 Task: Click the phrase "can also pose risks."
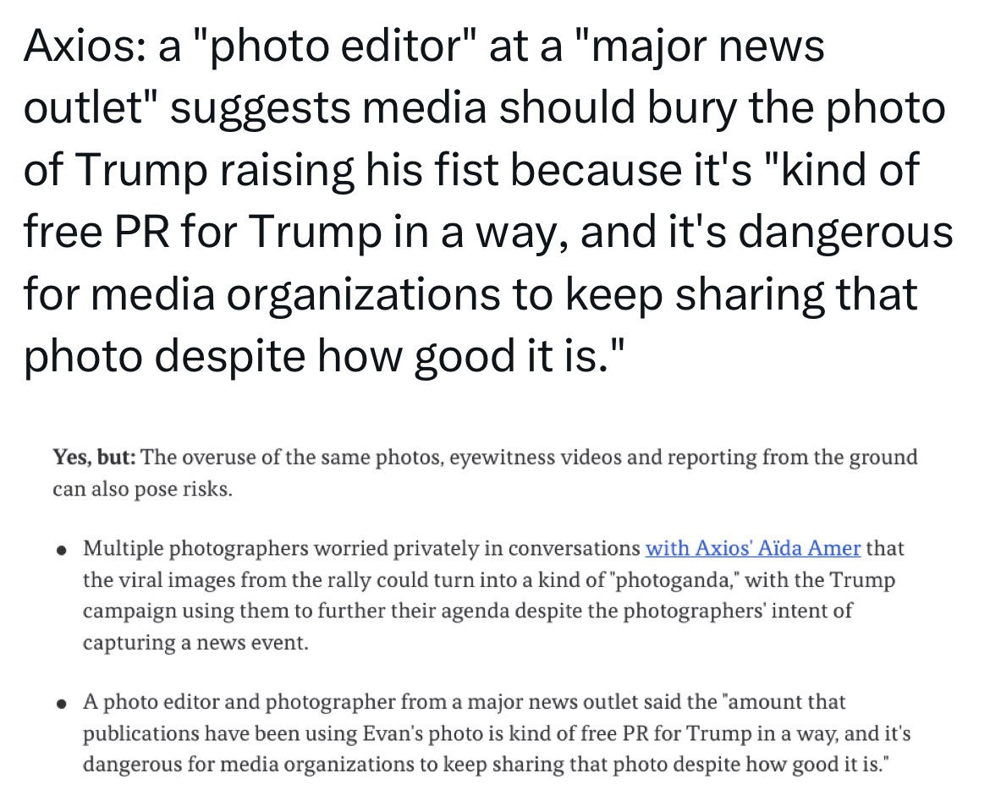[143, 489]
